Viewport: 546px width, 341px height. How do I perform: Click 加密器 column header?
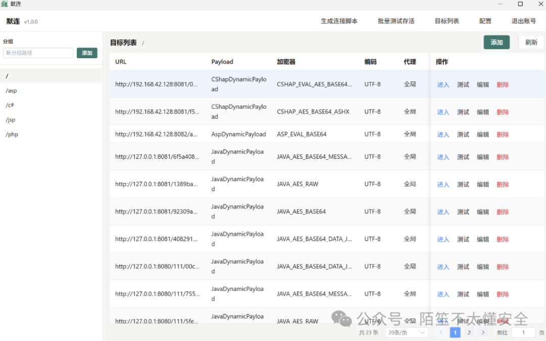286,62
